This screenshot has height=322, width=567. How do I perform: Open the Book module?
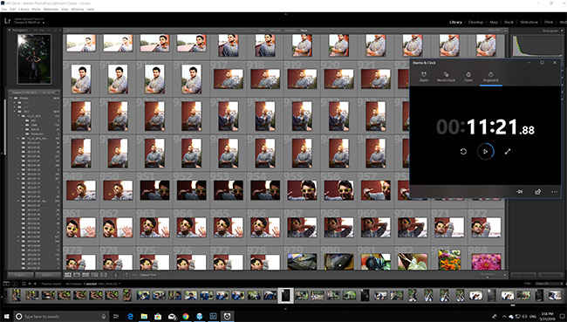coord(509,22)
